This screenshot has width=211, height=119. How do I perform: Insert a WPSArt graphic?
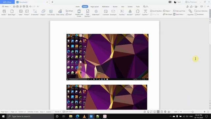pyautogui.click(x=69, y=11)
